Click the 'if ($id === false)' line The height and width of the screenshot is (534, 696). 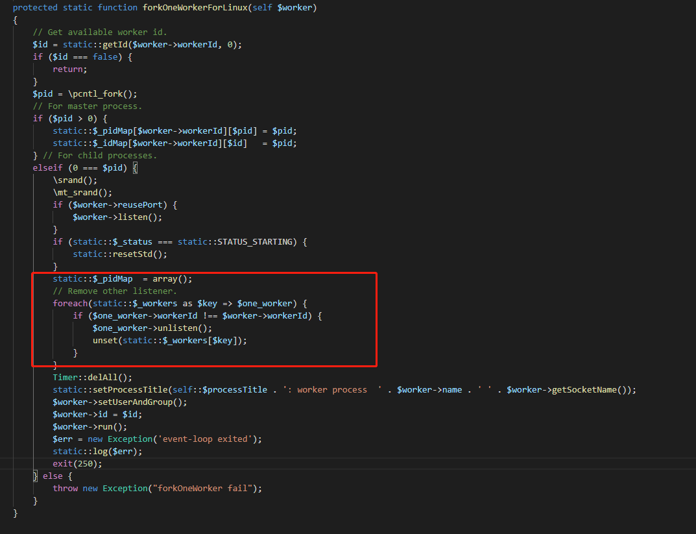(x=82, y=57)
